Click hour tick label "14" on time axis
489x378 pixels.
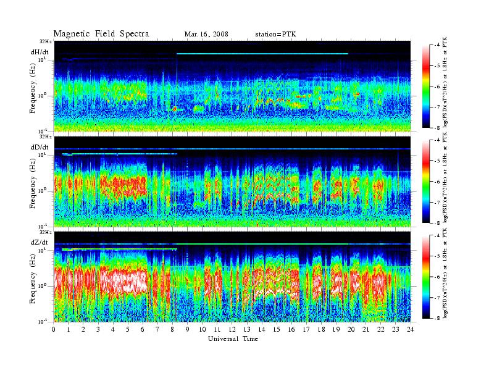(x=262, y=330)
